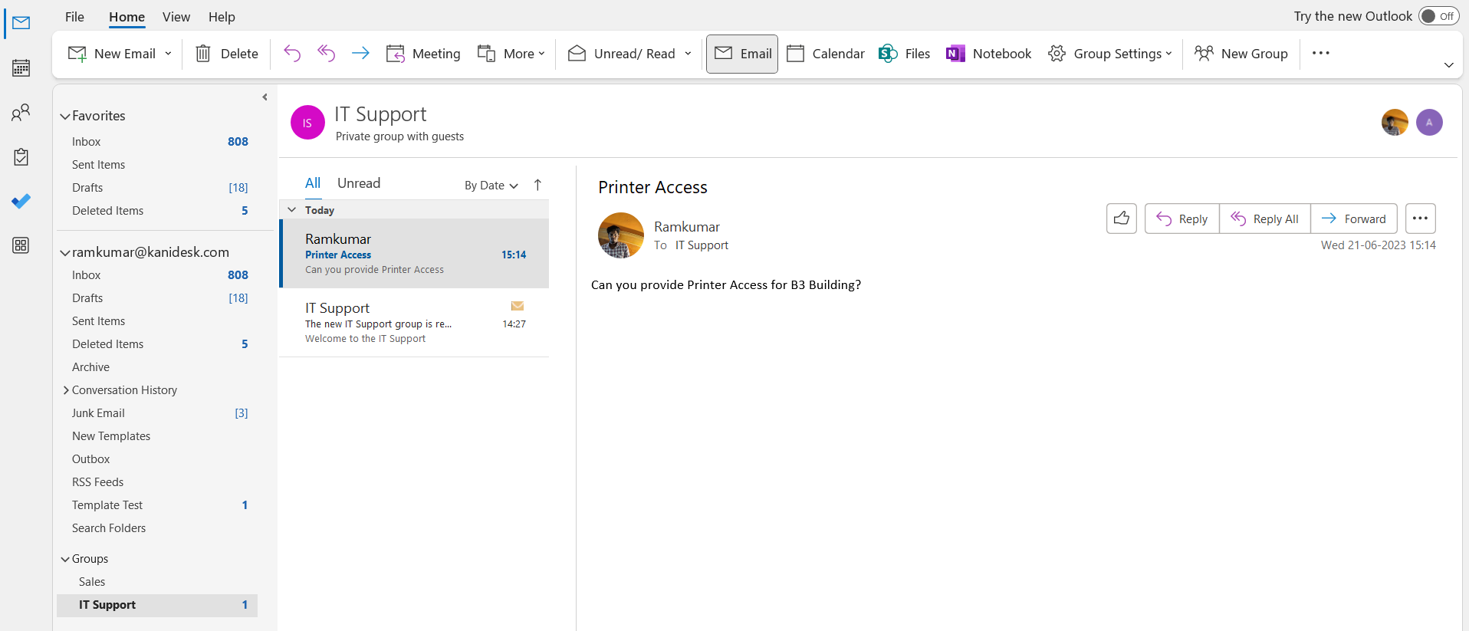Click Ramkumar's member photo in group header

(1395, 122)
